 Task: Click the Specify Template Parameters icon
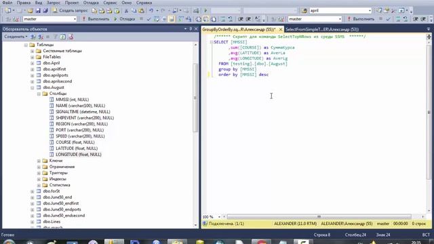pos(258,19)
